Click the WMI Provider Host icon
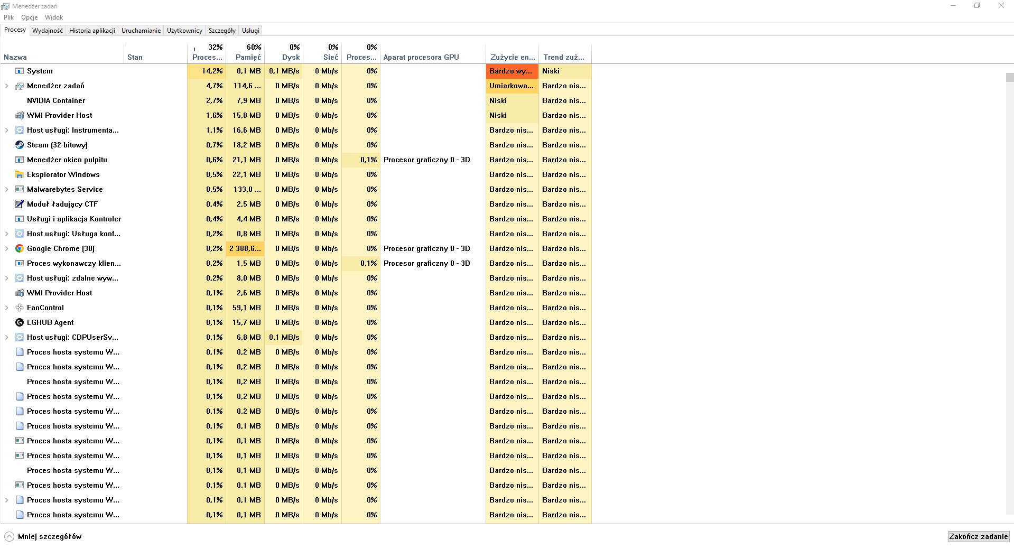The height and width of the screenshot is (549, 1014). click(x=20, y=115)
